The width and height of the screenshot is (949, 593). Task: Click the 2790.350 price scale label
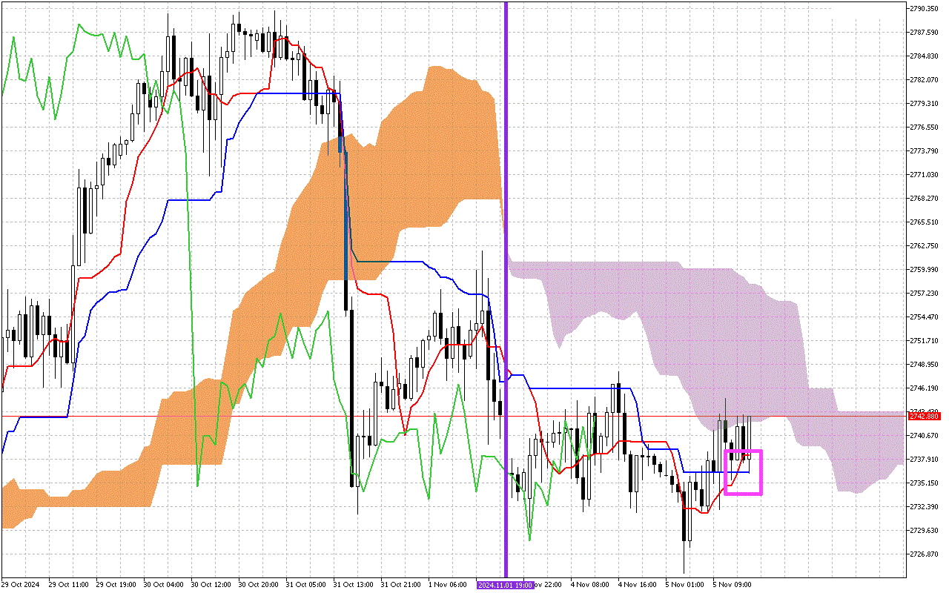click(x=924, y=9)
